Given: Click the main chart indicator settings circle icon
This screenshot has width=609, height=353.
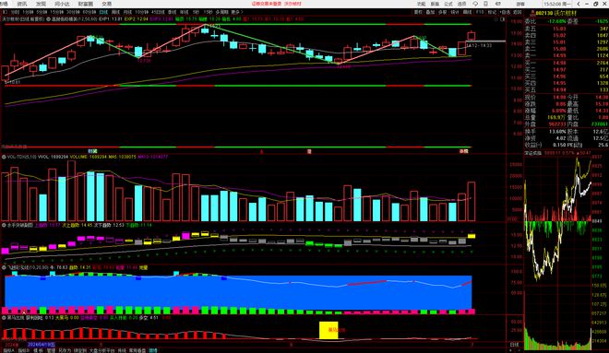Looking at the screenshot, I should point(49,18).
